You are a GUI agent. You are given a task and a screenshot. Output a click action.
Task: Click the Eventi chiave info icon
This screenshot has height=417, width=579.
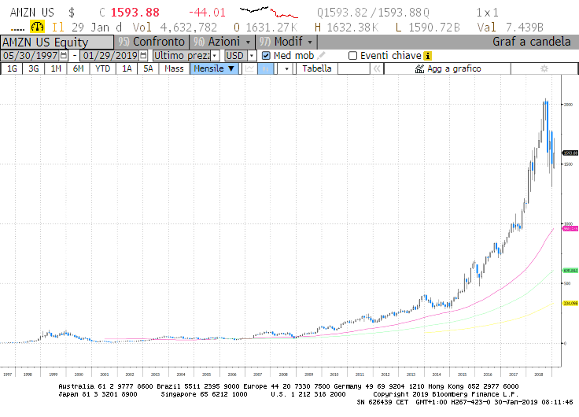point(428,56)
